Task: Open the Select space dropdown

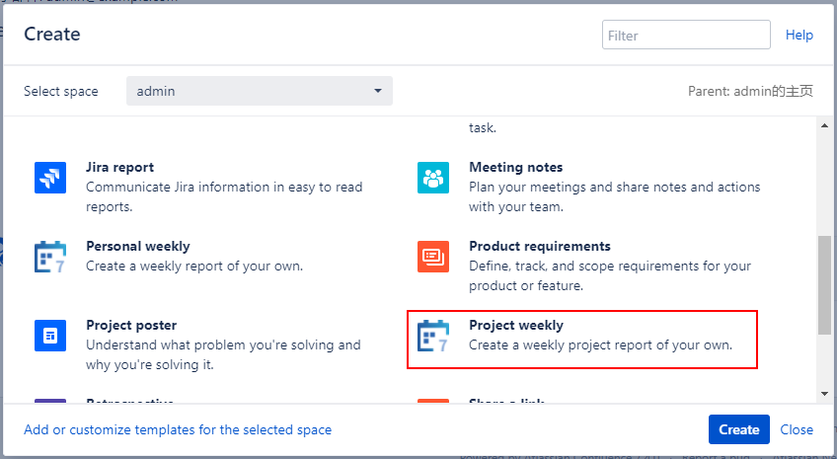Action: [x=259, y=91]
